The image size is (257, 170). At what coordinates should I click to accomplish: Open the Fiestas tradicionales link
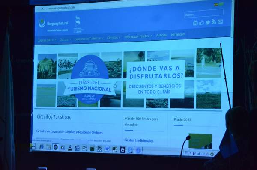(x=139, y=140)
